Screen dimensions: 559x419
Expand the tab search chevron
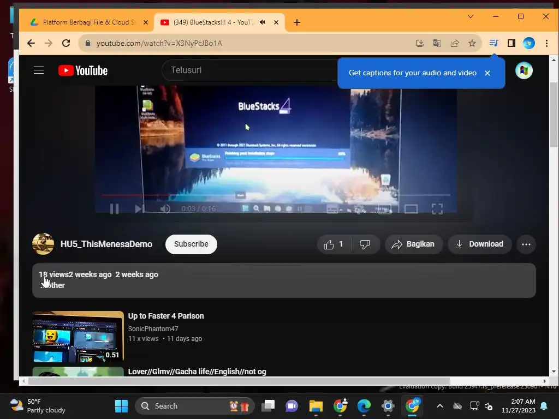click(471, 16)
